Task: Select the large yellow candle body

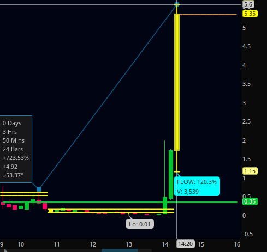Action: coord(177,82)
